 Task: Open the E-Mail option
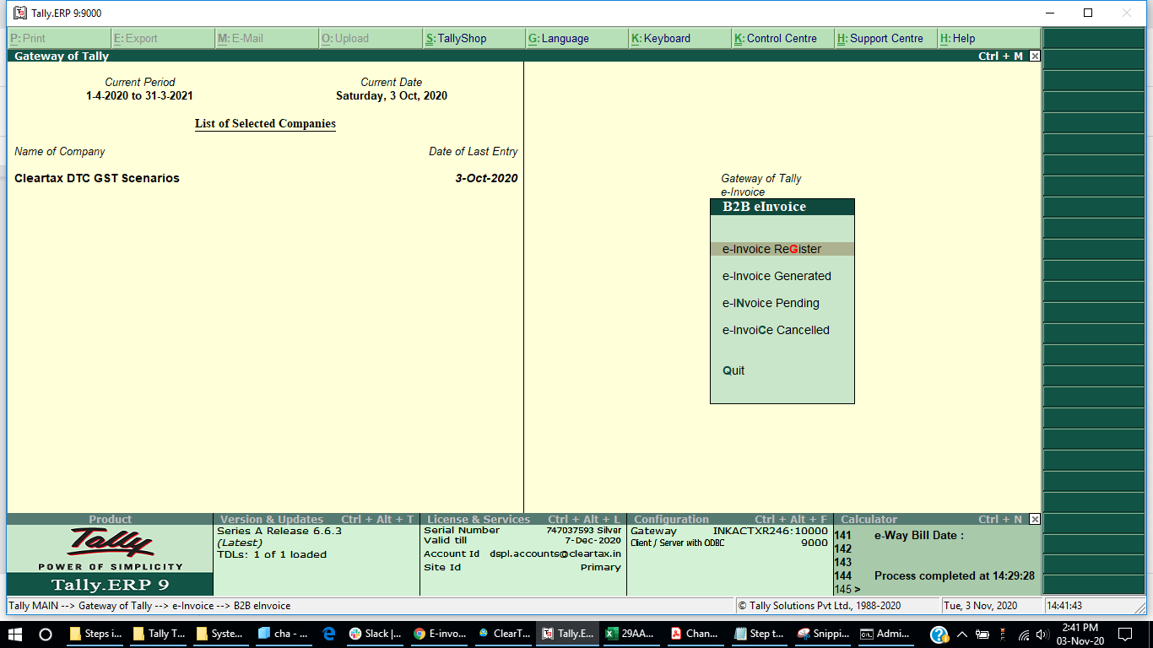point(267,38)
